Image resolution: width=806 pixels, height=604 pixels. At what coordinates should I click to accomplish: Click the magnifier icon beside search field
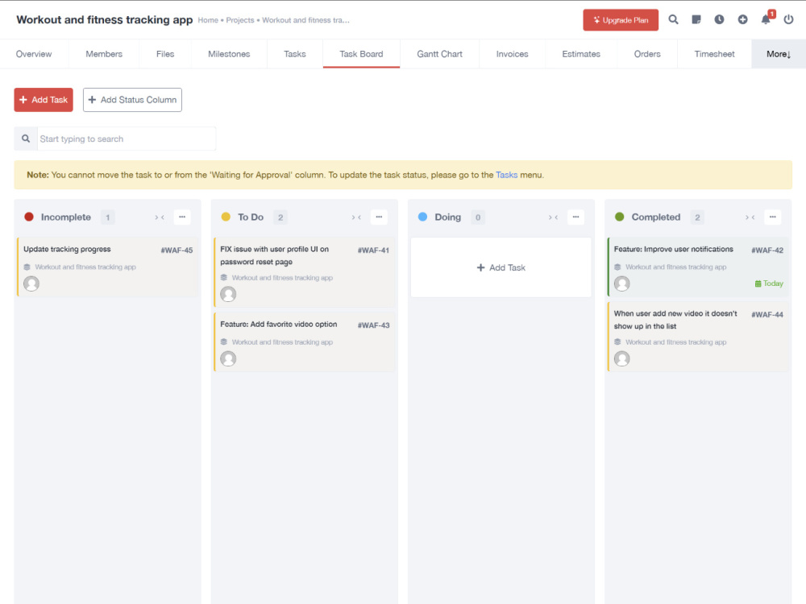click(26, 139)
